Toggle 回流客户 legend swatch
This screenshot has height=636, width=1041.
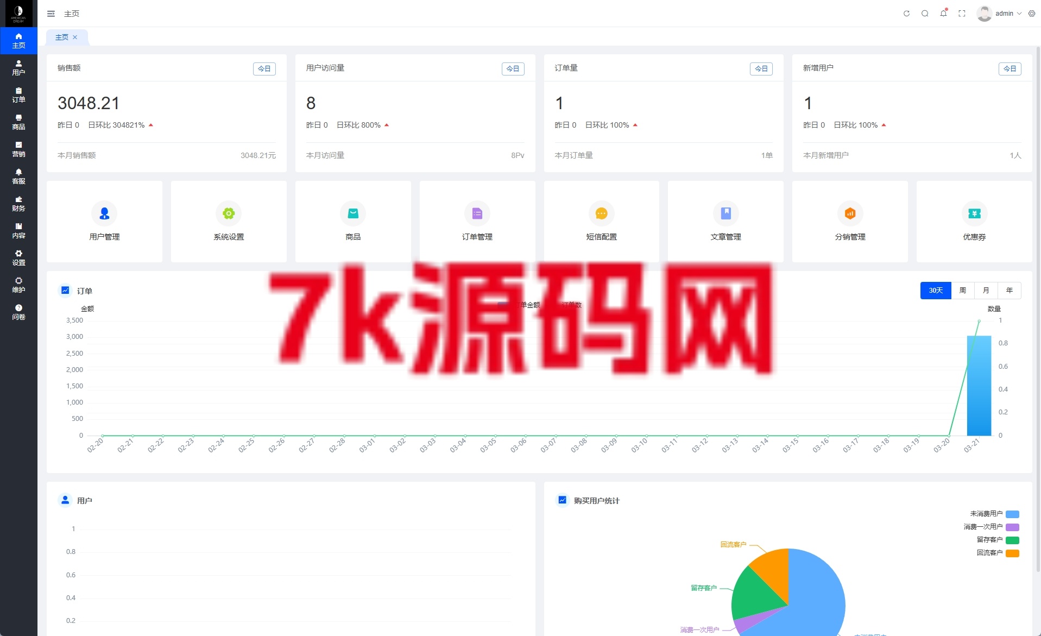[1012, 553]
